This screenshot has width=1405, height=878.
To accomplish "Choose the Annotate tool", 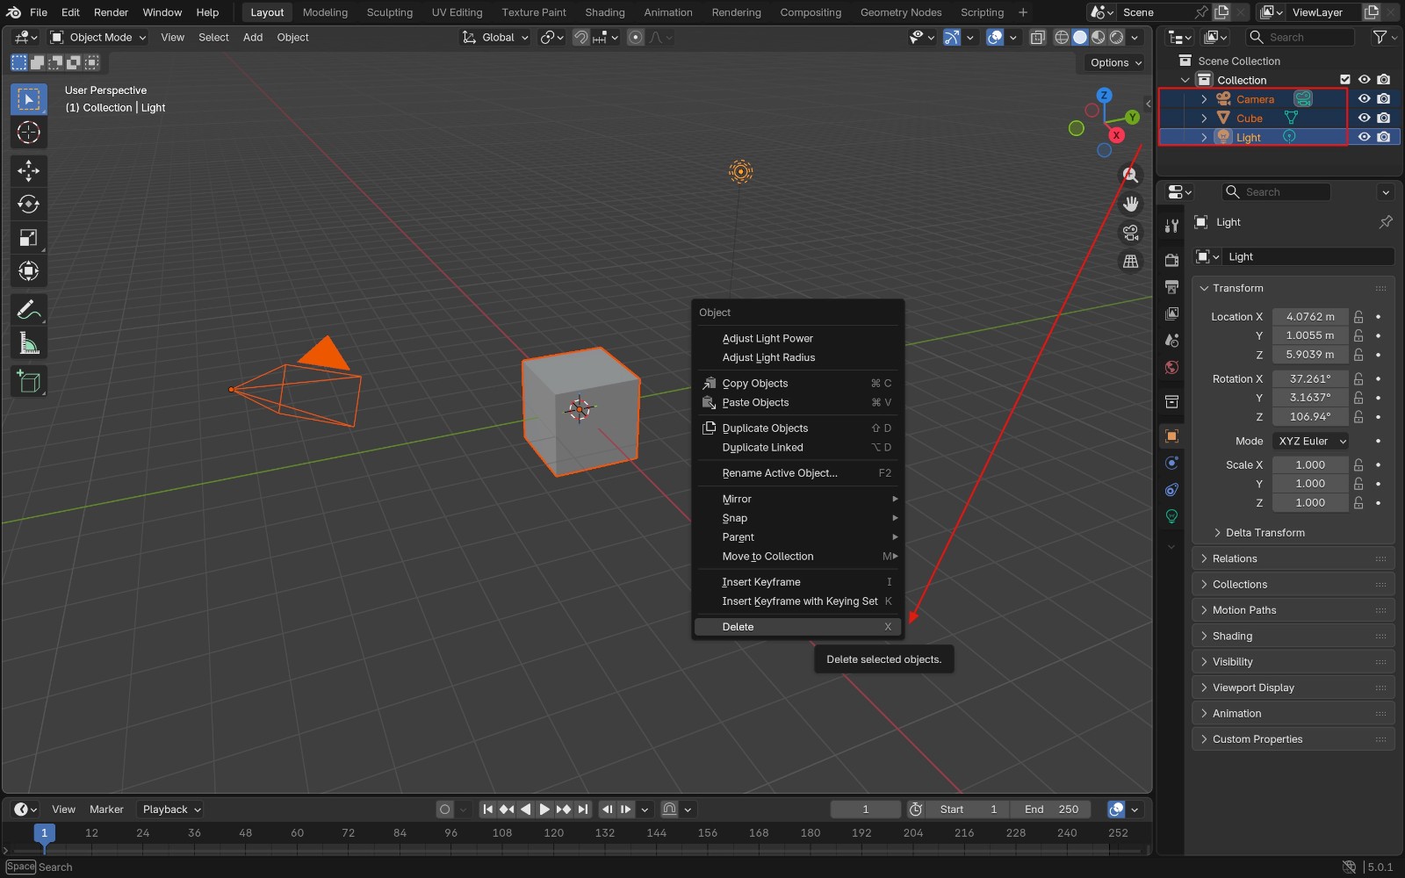I will (x=28, y=310).
